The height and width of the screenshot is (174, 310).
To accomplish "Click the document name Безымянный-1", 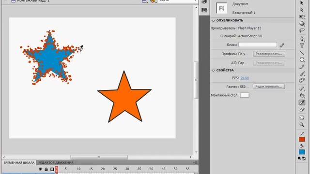I will (x=244, y=13).
